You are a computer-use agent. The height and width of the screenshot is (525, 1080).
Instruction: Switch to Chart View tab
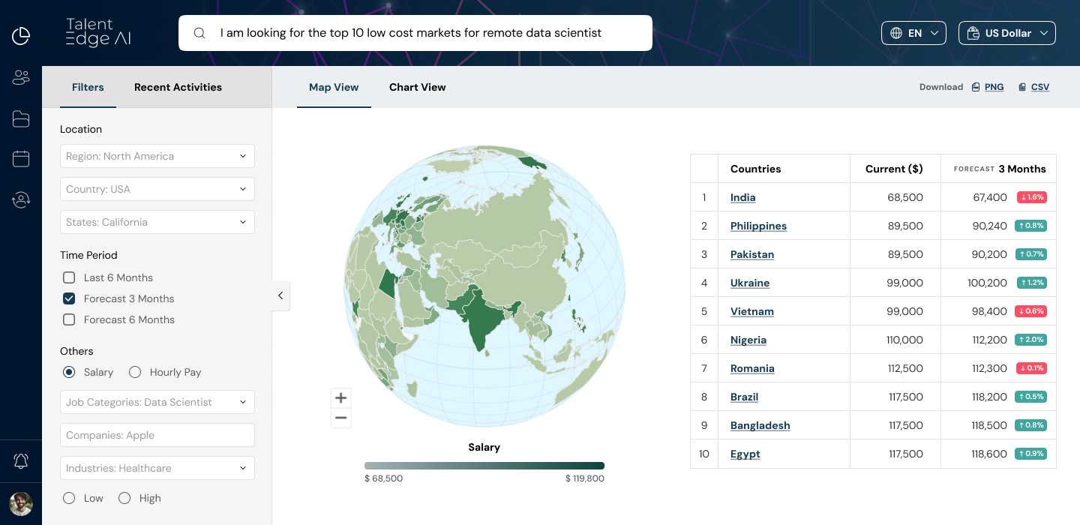[417, 87]
